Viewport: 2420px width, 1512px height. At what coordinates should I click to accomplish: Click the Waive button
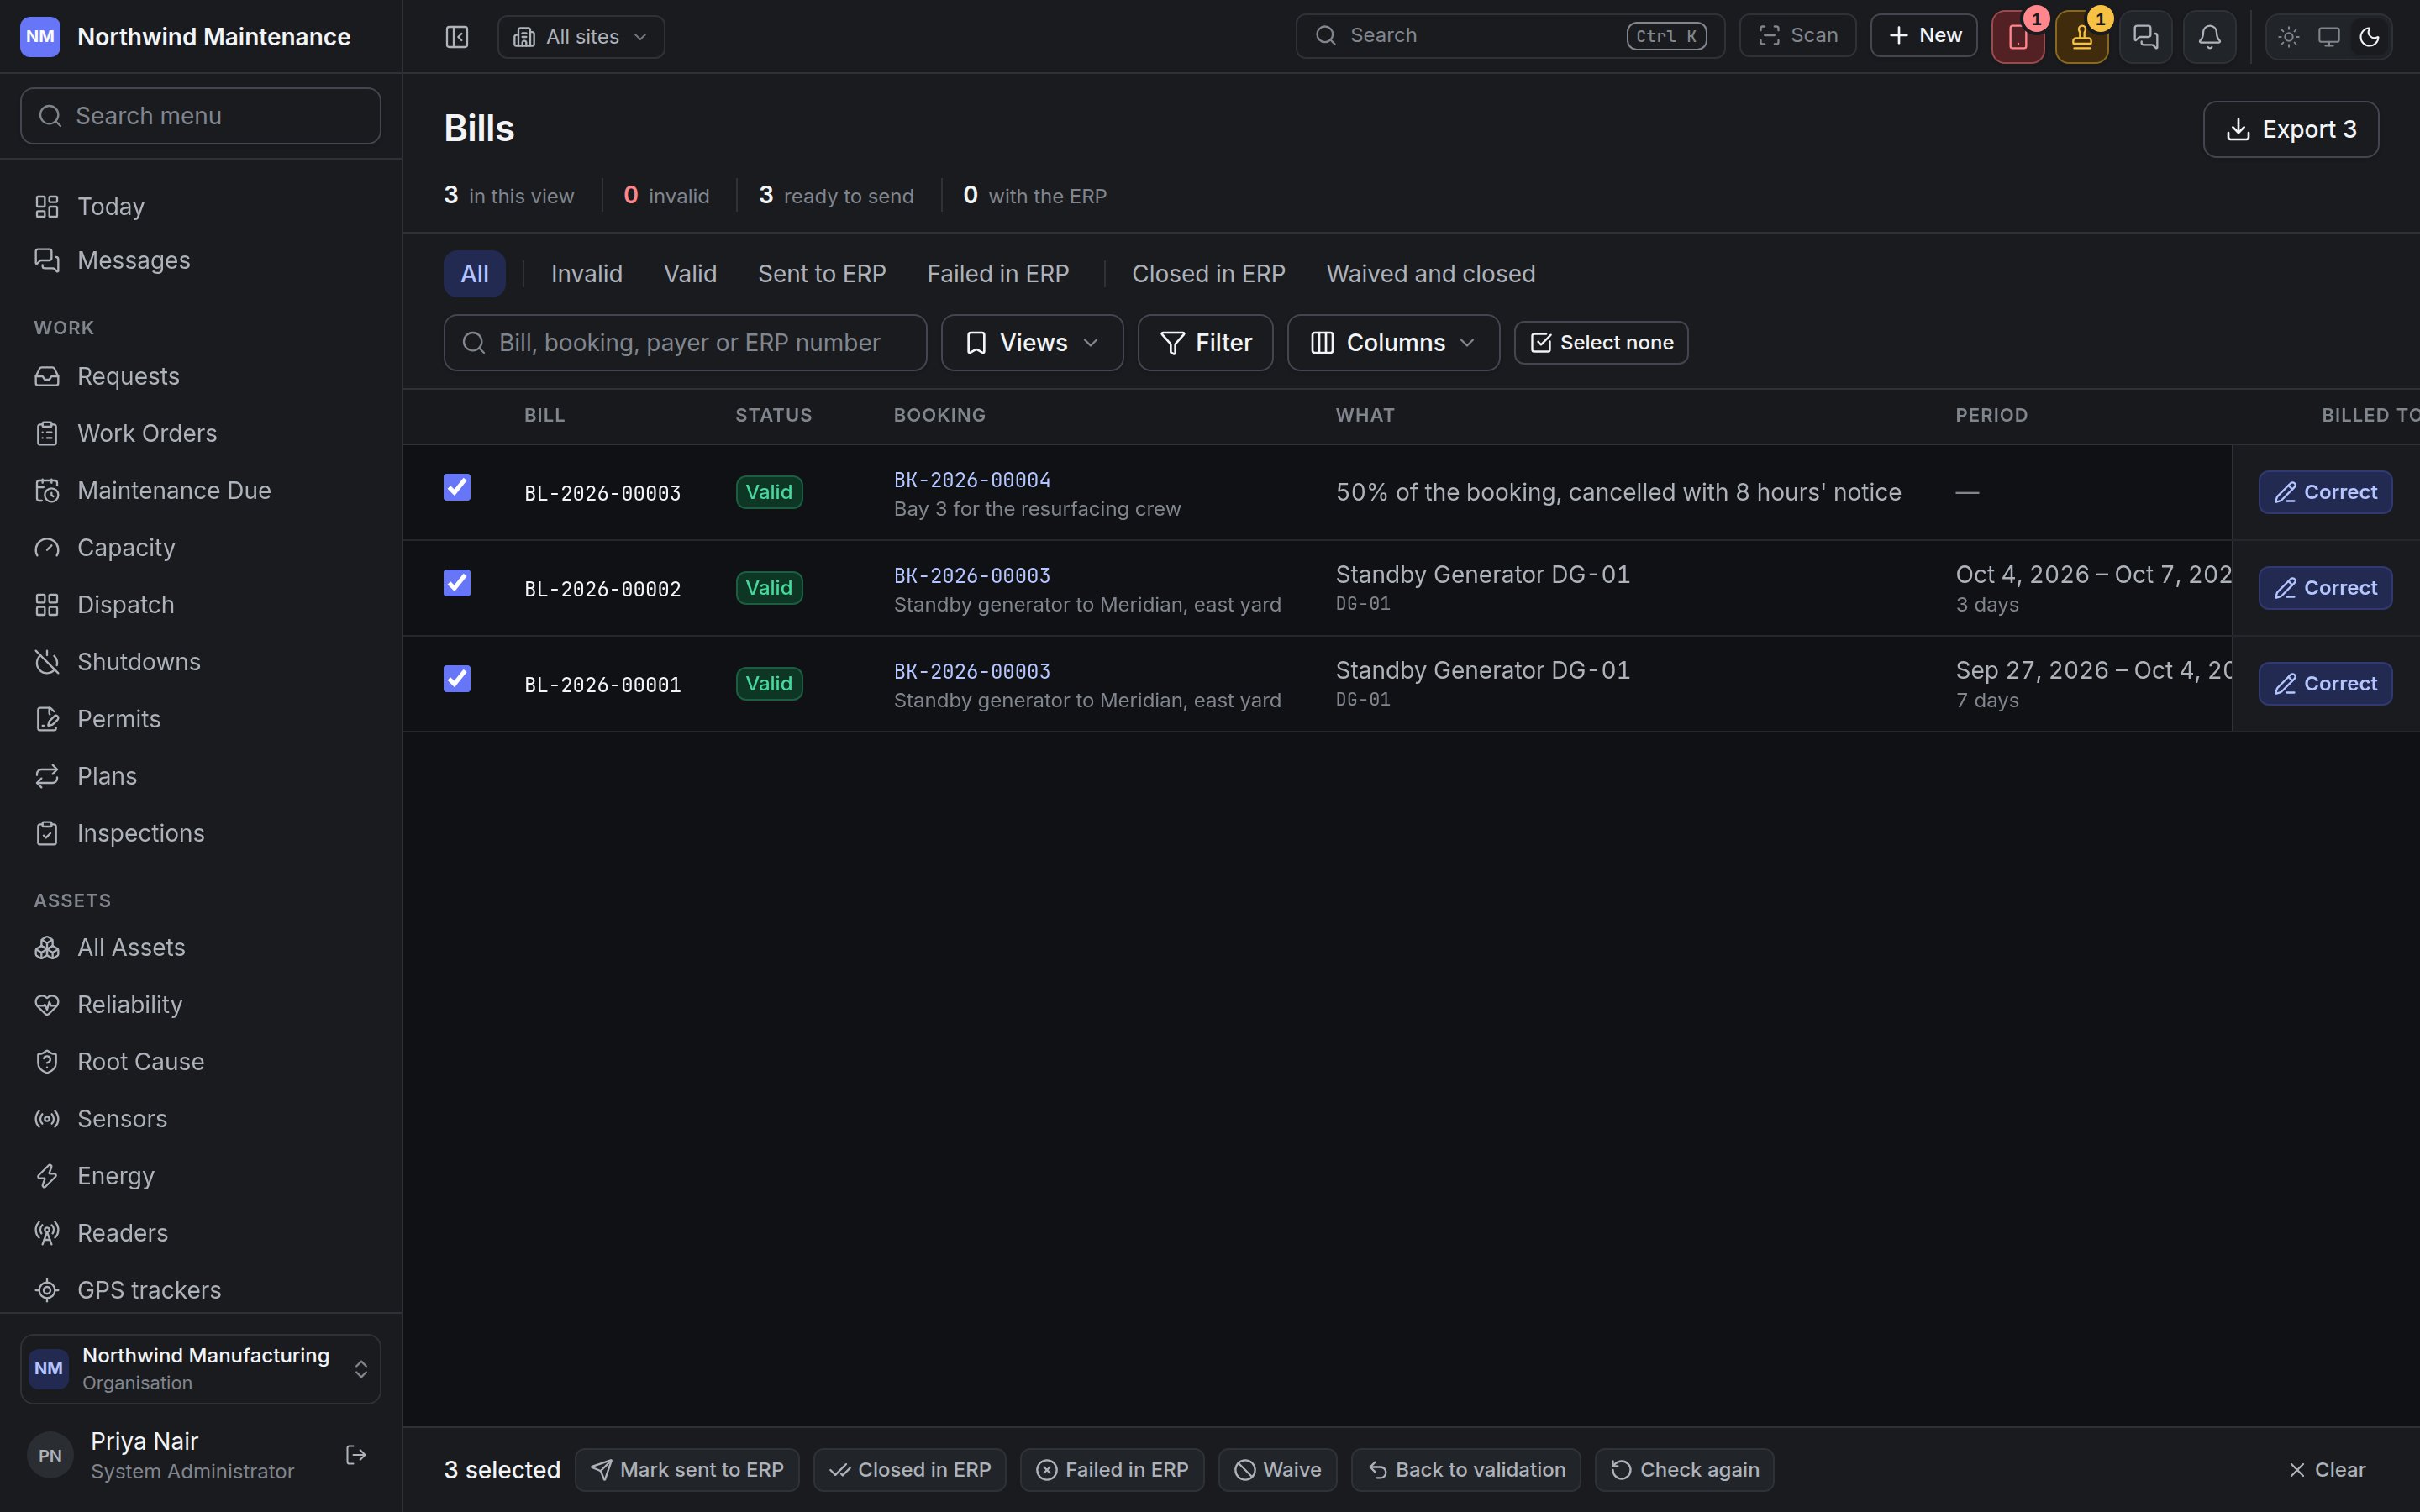1277,1470
